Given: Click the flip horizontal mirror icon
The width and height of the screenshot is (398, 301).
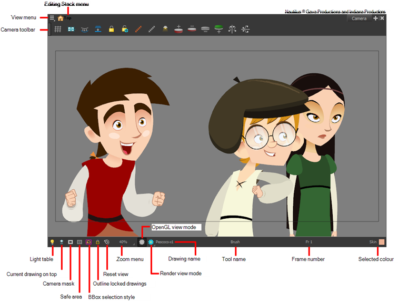Looking at the screenshot, I should coord(232,30).
